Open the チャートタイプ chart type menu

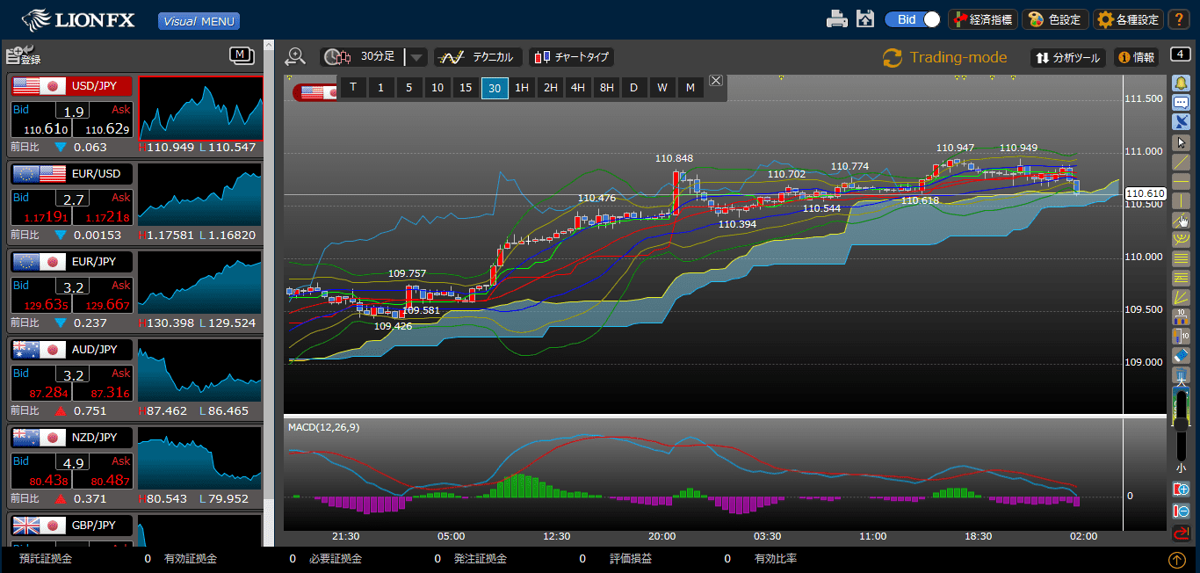coord(571,57)
